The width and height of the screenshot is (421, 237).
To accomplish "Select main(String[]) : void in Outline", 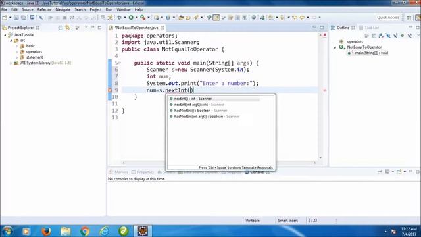I will tap(371, 53).
